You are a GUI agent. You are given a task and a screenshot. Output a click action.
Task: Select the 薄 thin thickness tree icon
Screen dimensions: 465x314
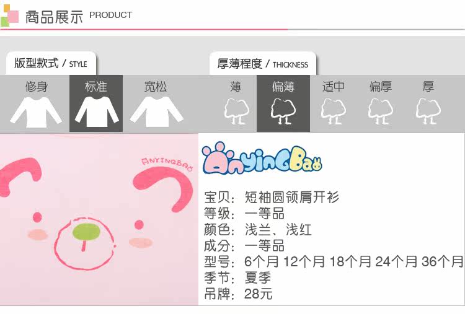pos(236,111)
